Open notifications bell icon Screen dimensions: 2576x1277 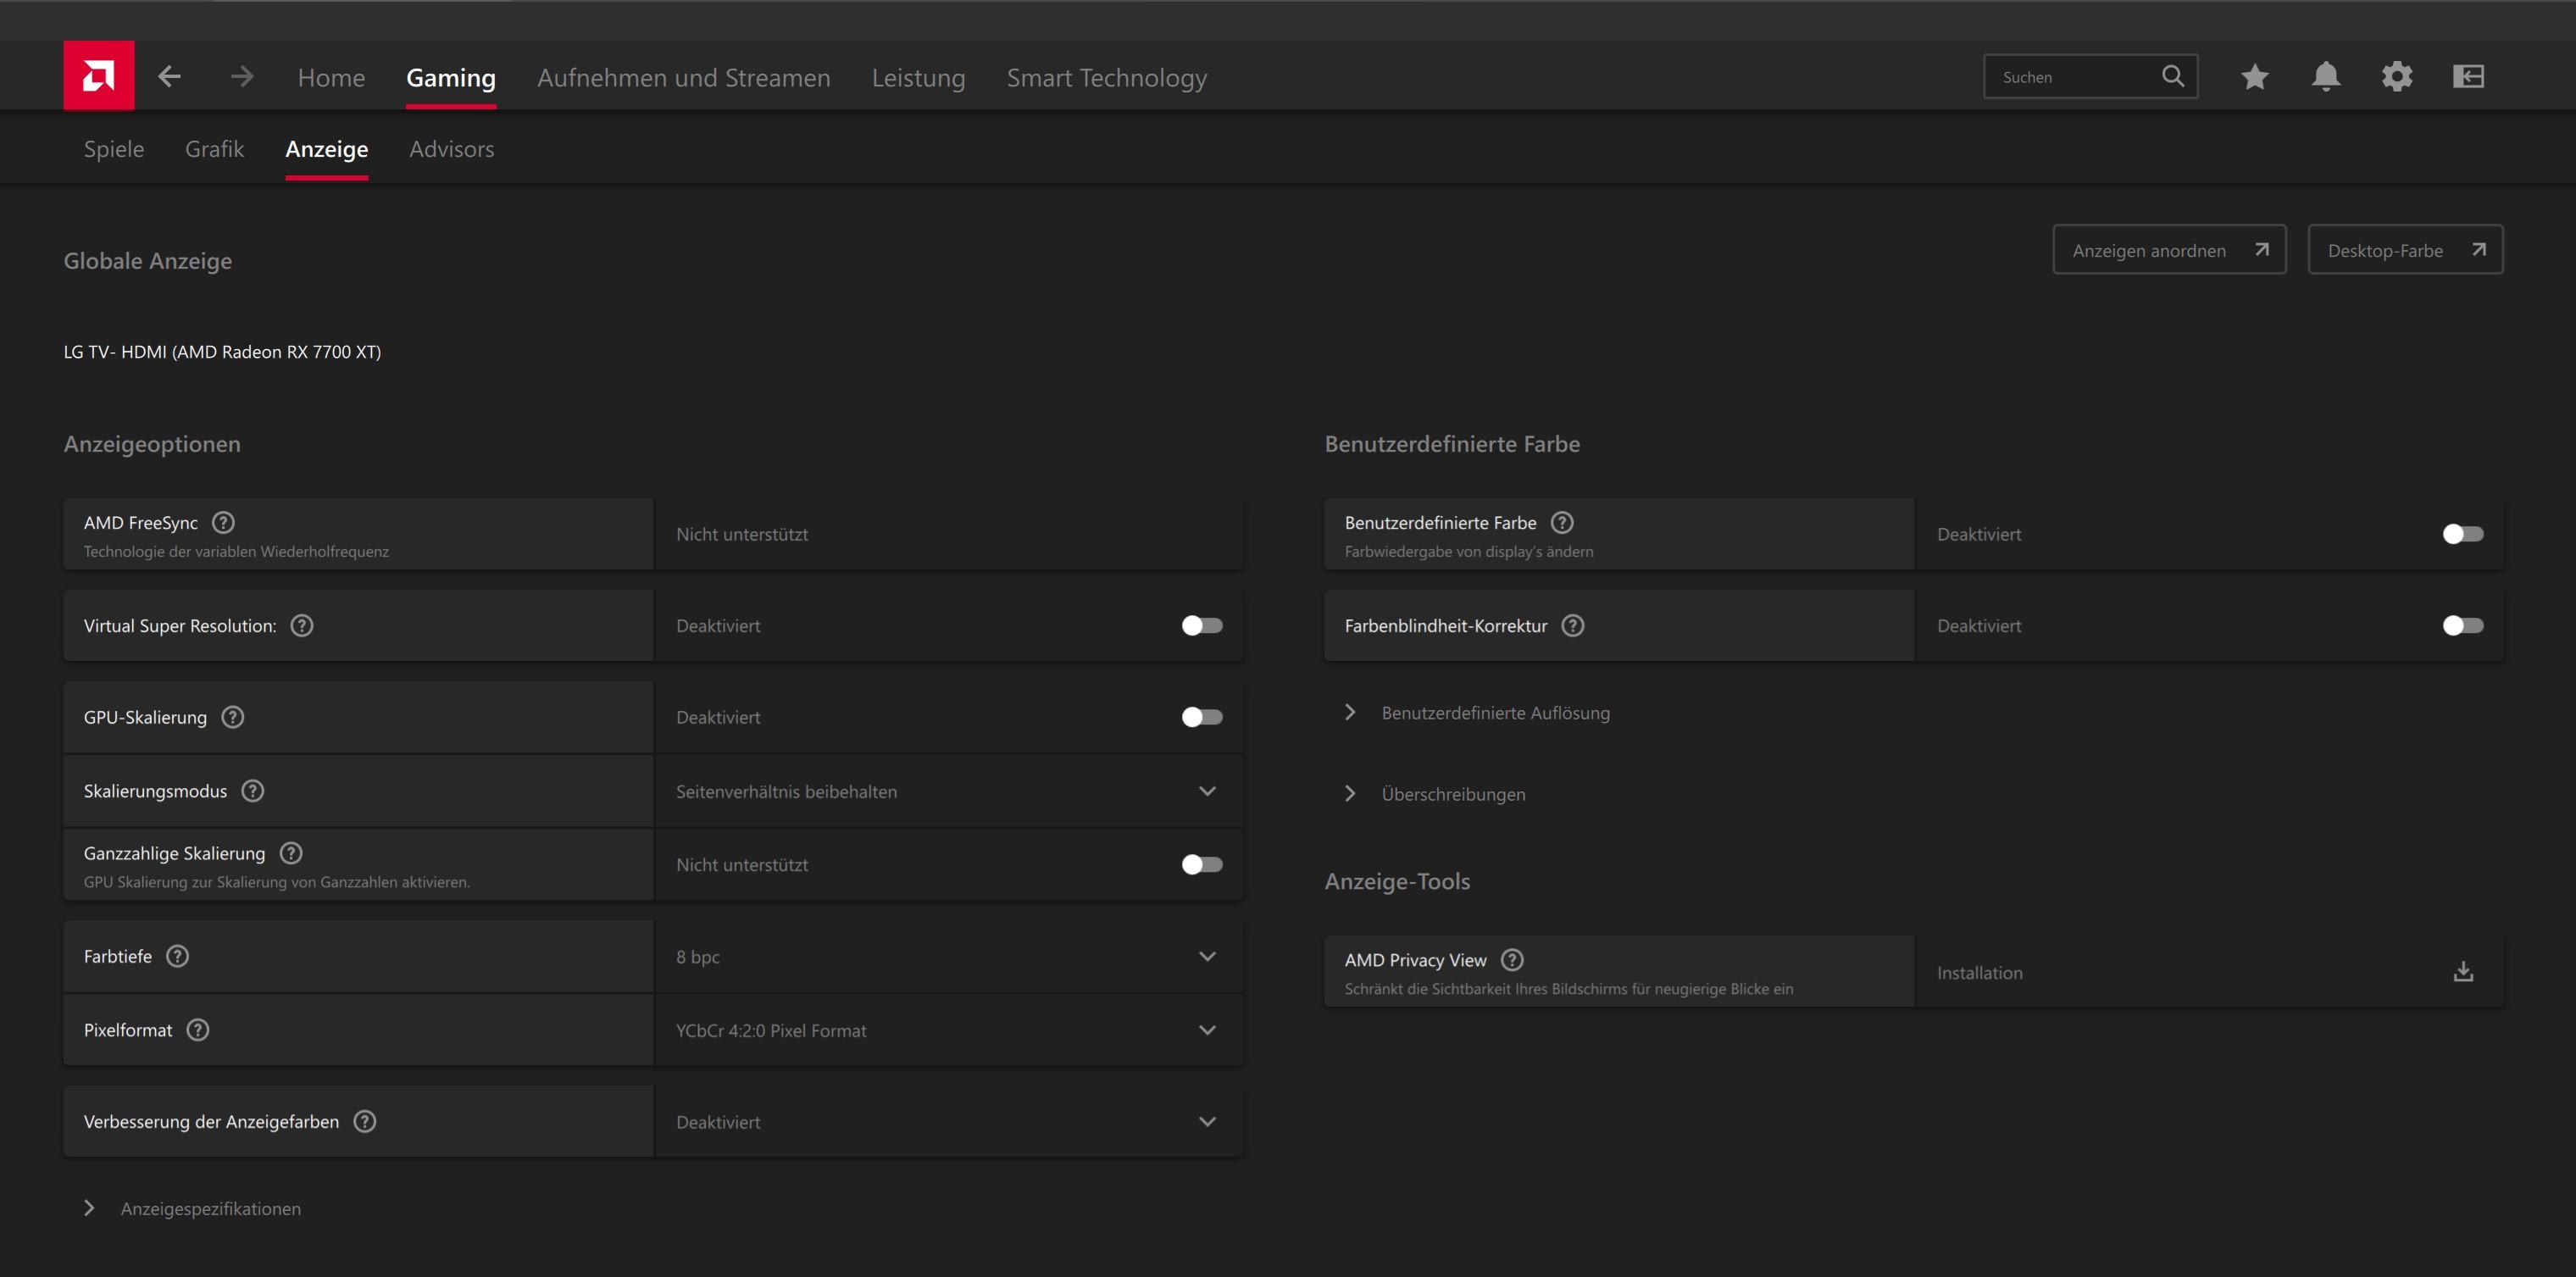coord(2326,76)
